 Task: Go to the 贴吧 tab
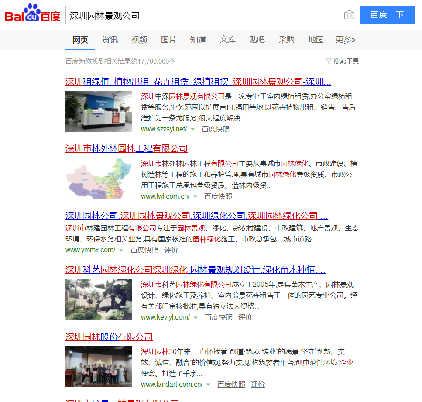coord(257,40)
